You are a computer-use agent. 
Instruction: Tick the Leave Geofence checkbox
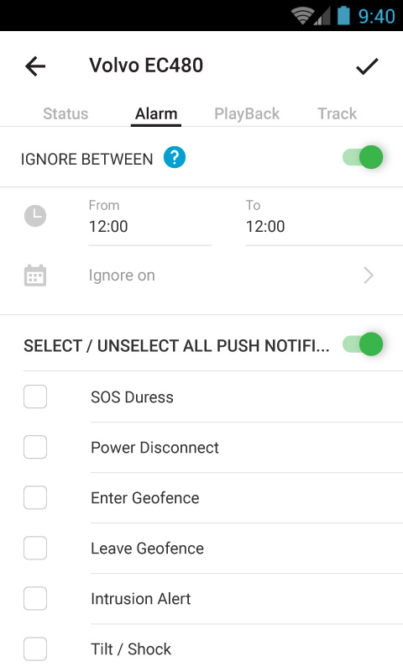35,549
